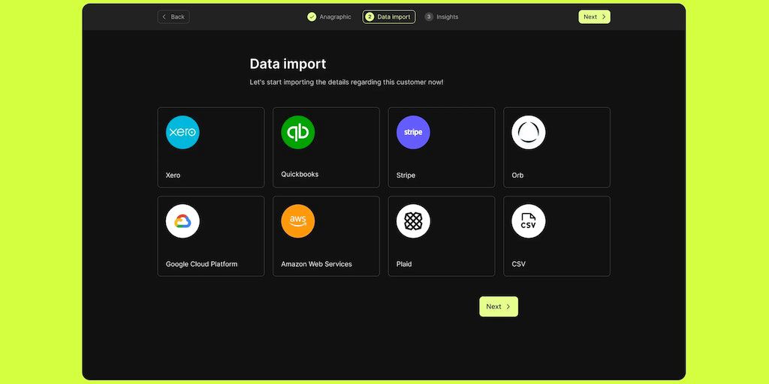Select the Data import step
The height and width of the screenshot is (384, 769).
389,16
